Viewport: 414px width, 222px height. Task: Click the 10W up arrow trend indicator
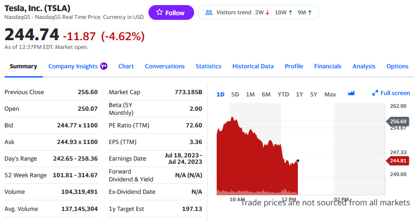click(x=290, y=12)
